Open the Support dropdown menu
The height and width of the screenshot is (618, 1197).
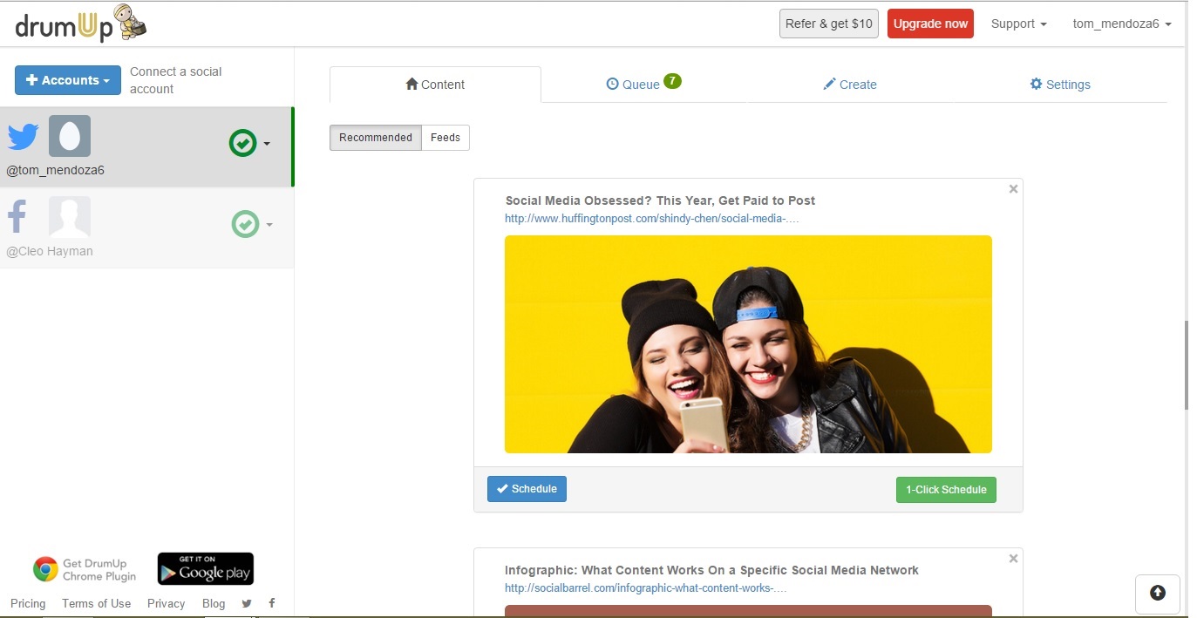click(1018, 24)
